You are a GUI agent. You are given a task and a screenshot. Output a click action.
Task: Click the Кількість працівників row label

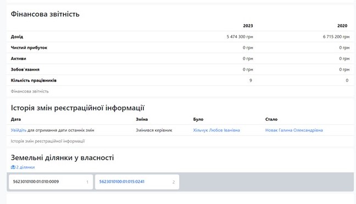pos(34,80)
